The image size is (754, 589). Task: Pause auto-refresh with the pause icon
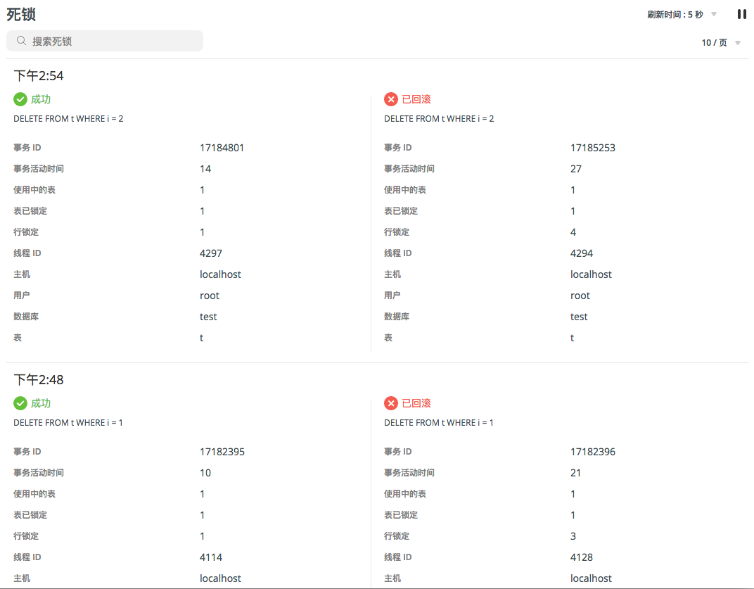741,15
